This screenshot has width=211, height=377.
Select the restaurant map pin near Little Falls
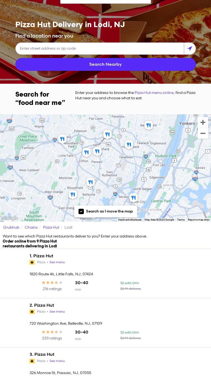point(62,139)
